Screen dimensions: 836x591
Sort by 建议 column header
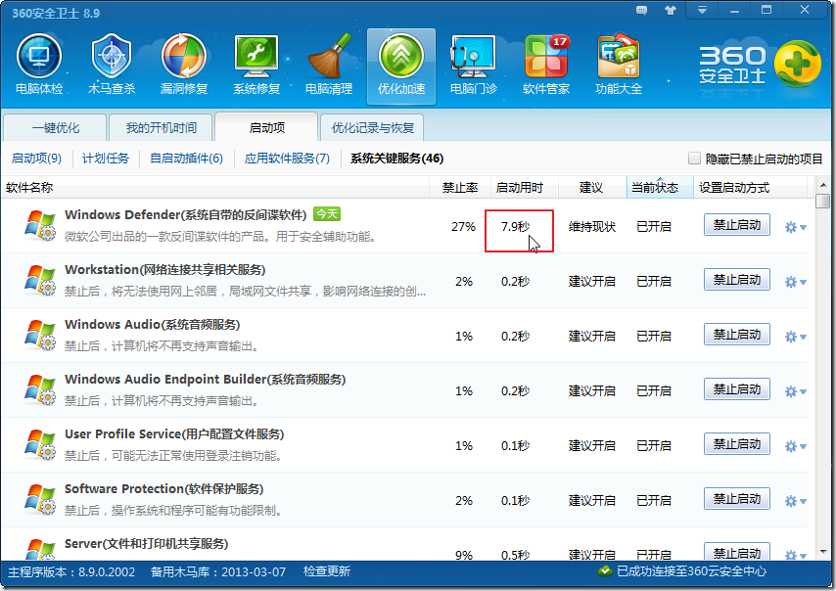tap(591, 188)
